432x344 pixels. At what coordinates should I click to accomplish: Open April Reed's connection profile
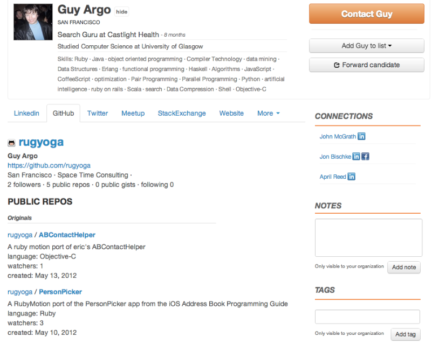tap(333, 177)
